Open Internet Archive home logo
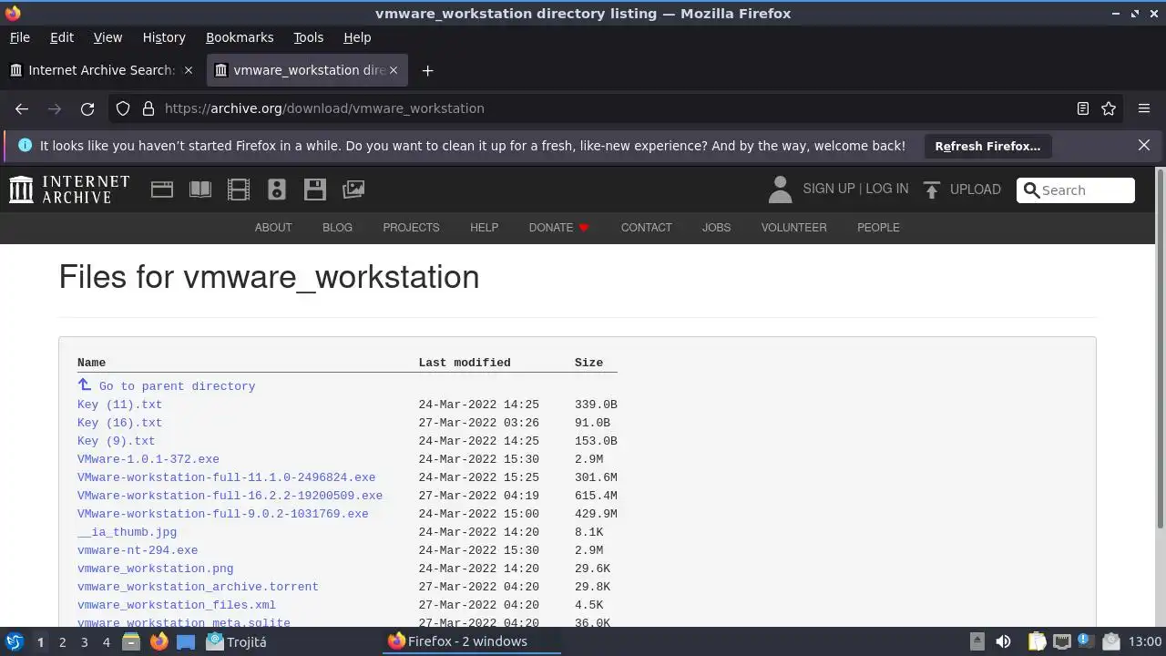Screen dimensions: 1166x656 [x=69, y=190]
